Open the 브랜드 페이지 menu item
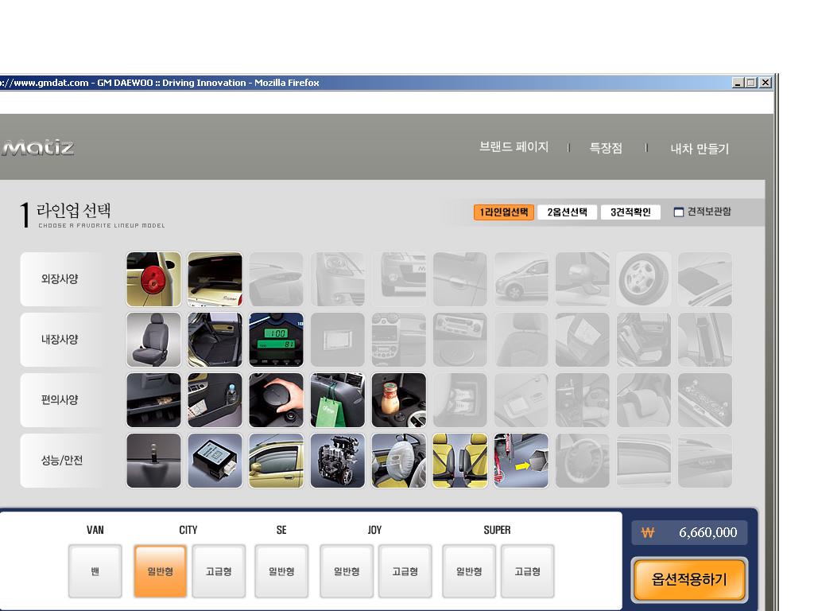Screen dimensions: 814x611 click(514, 148)
